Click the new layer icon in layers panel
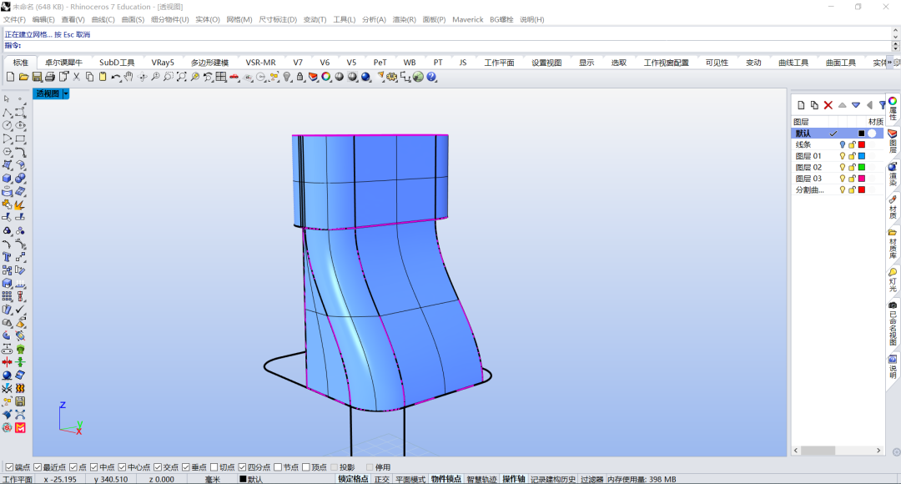The image size is (901, 484). 801,104
